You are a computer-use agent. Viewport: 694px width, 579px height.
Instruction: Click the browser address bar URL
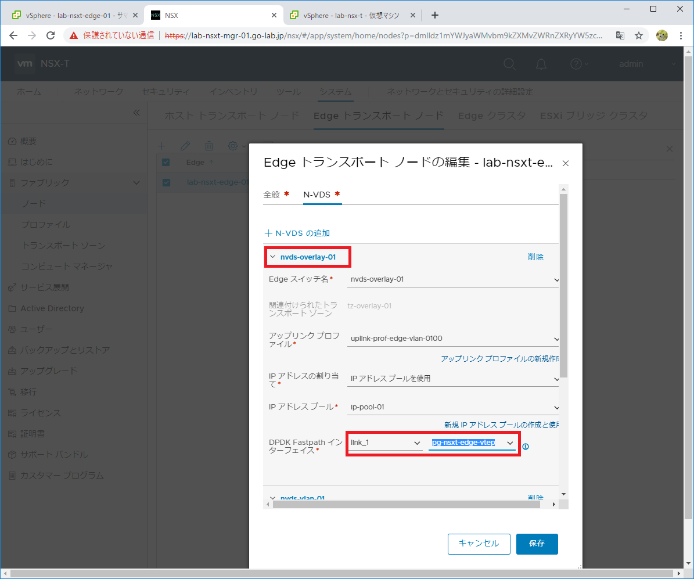coord(383,35)
